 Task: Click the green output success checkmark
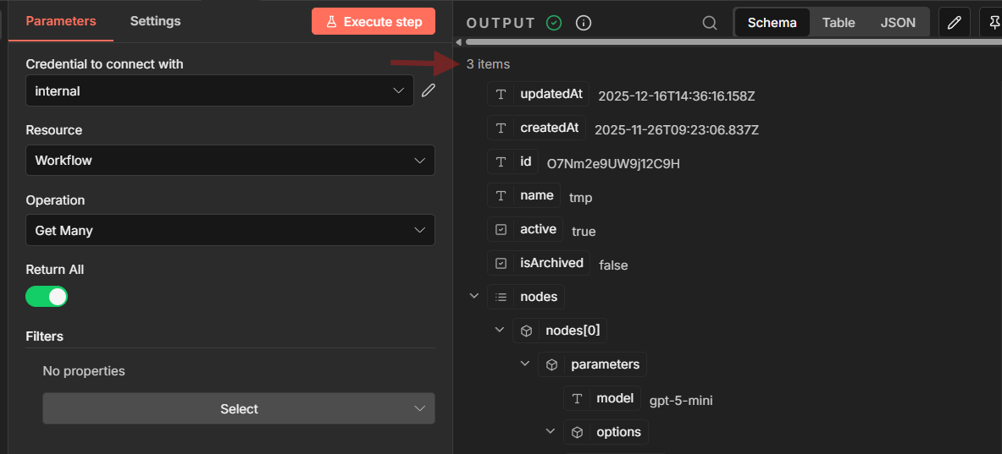point(554,23)
